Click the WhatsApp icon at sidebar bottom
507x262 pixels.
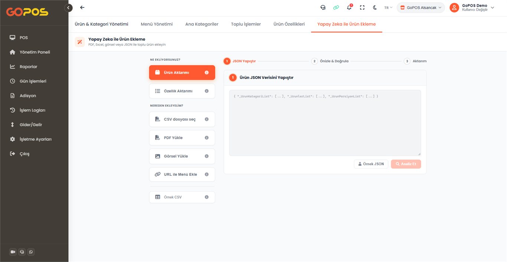click(31, 252)
